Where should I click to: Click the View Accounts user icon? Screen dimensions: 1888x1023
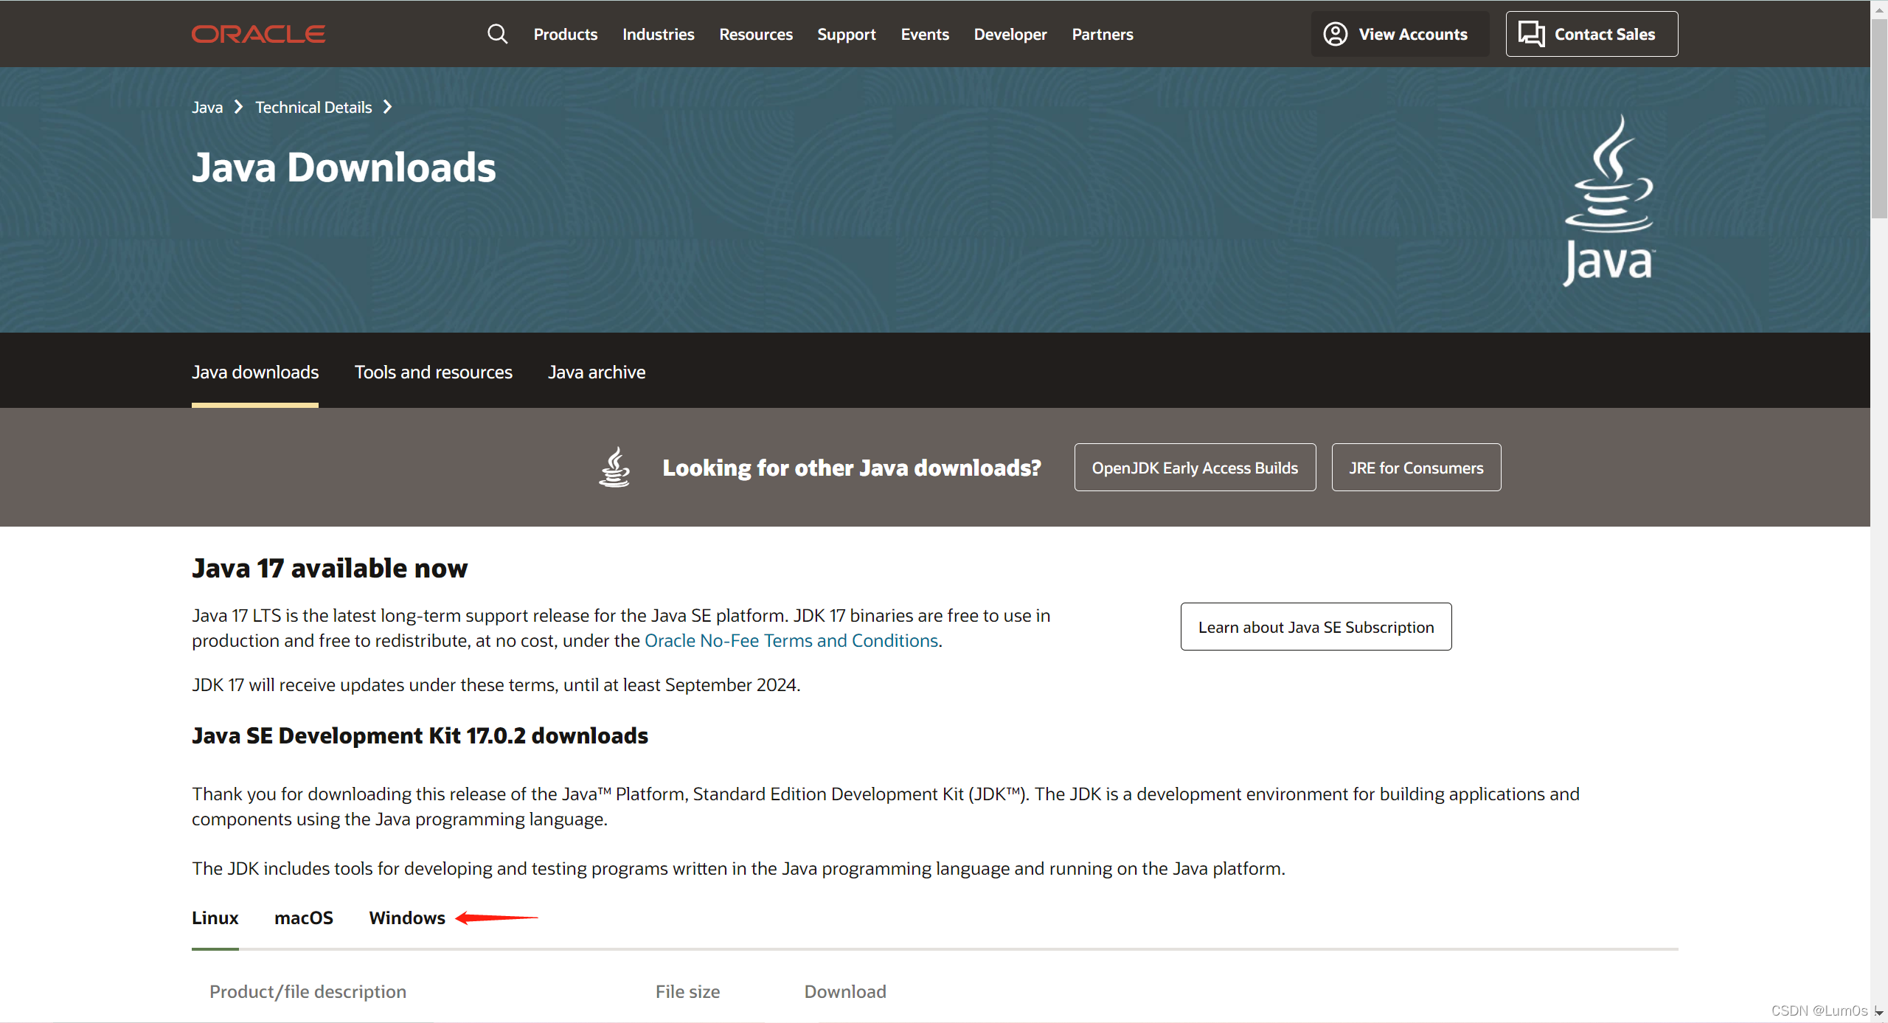pos(1335,34)
